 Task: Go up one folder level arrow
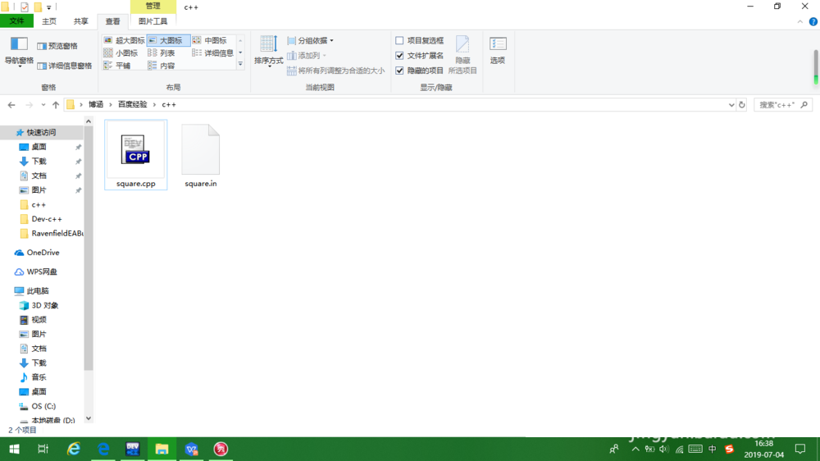56,105
